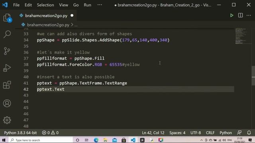Open the errors and warnings problems indicator

(x=50, y=133)
